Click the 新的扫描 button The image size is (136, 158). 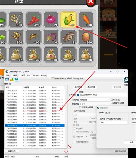78,87
